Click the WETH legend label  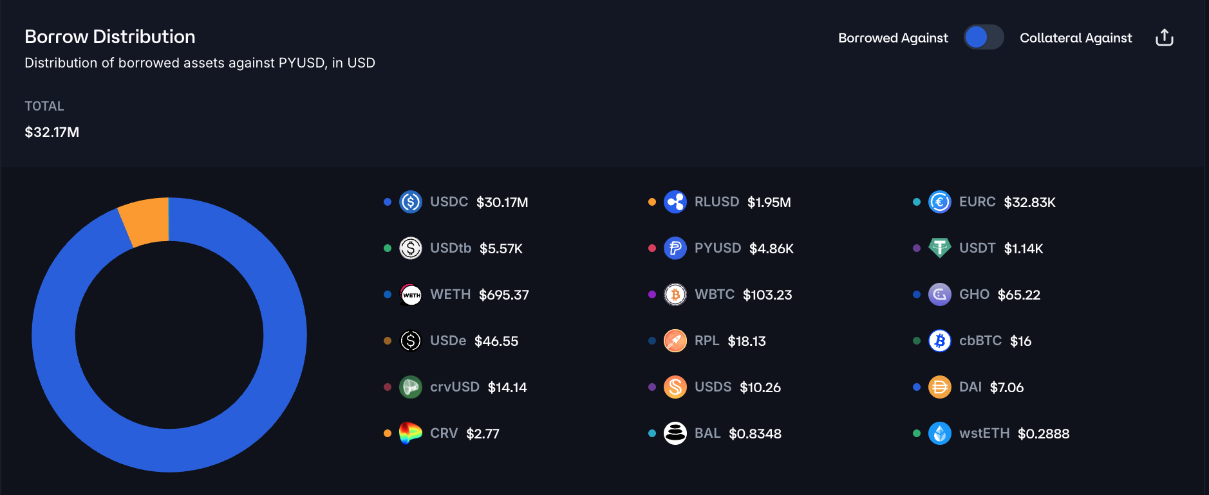click(x=450, y=294)
